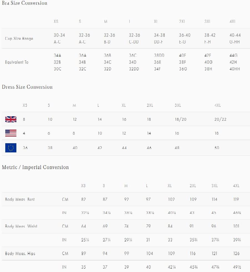Screen dimensions: 250x272
Task: Click the EU size 50 cell
Action: (217, 148)
